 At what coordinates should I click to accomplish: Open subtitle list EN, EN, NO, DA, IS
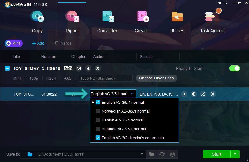pos(159,94)
